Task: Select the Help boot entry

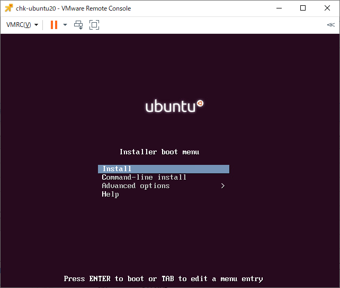Action: coord(110,194)
